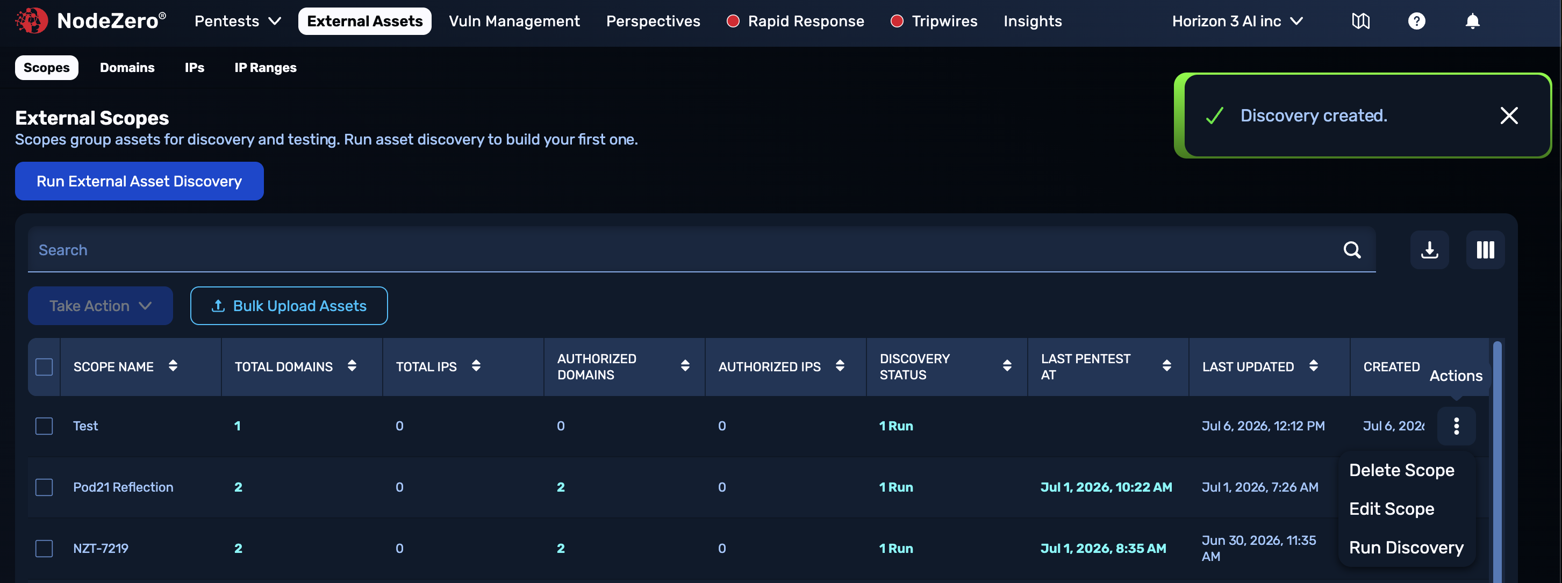This screenshot has width=1562, height=583.
Task: Sort by Authorized Domains column
Action: [685, 365]
